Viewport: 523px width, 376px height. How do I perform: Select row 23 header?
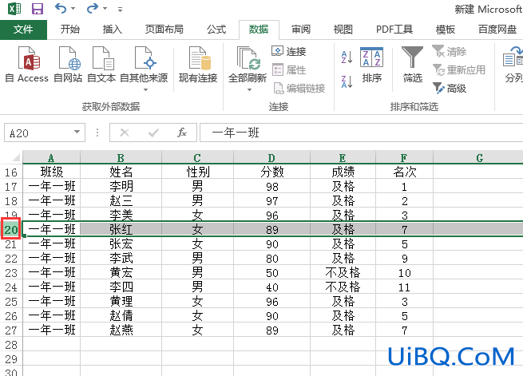11,273
